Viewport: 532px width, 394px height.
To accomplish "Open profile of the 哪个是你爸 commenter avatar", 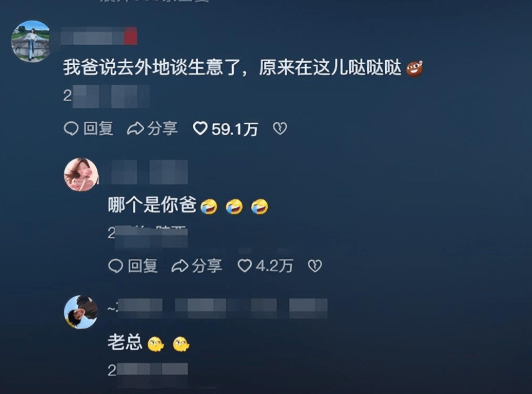I will click(x=81, y=174).
